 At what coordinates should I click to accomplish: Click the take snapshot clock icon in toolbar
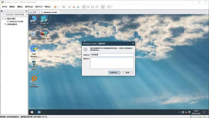click(x=70, y=7)
